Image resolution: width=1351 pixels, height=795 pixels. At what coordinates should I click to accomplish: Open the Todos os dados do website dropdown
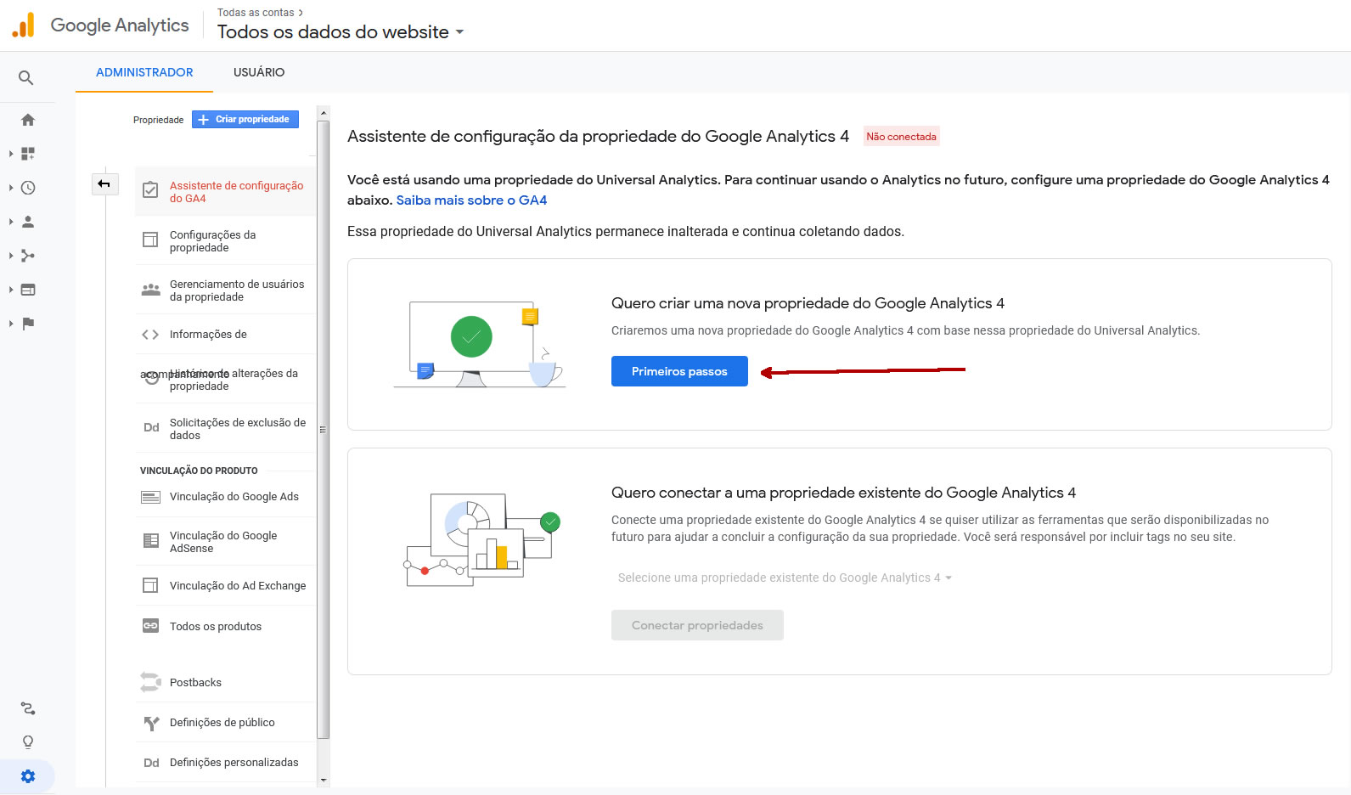(x=341, y=32)
